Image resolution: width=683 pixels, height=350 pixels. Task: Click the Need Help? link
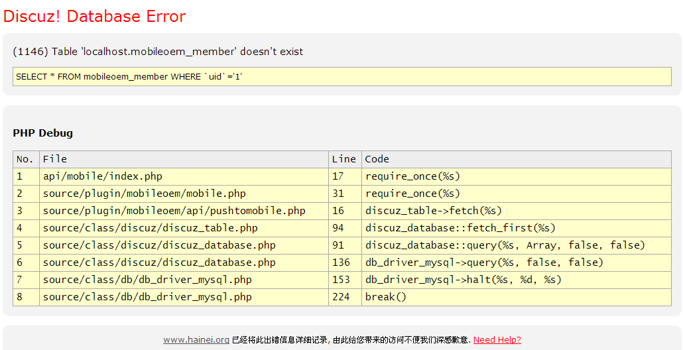click(x=497, y=340)
